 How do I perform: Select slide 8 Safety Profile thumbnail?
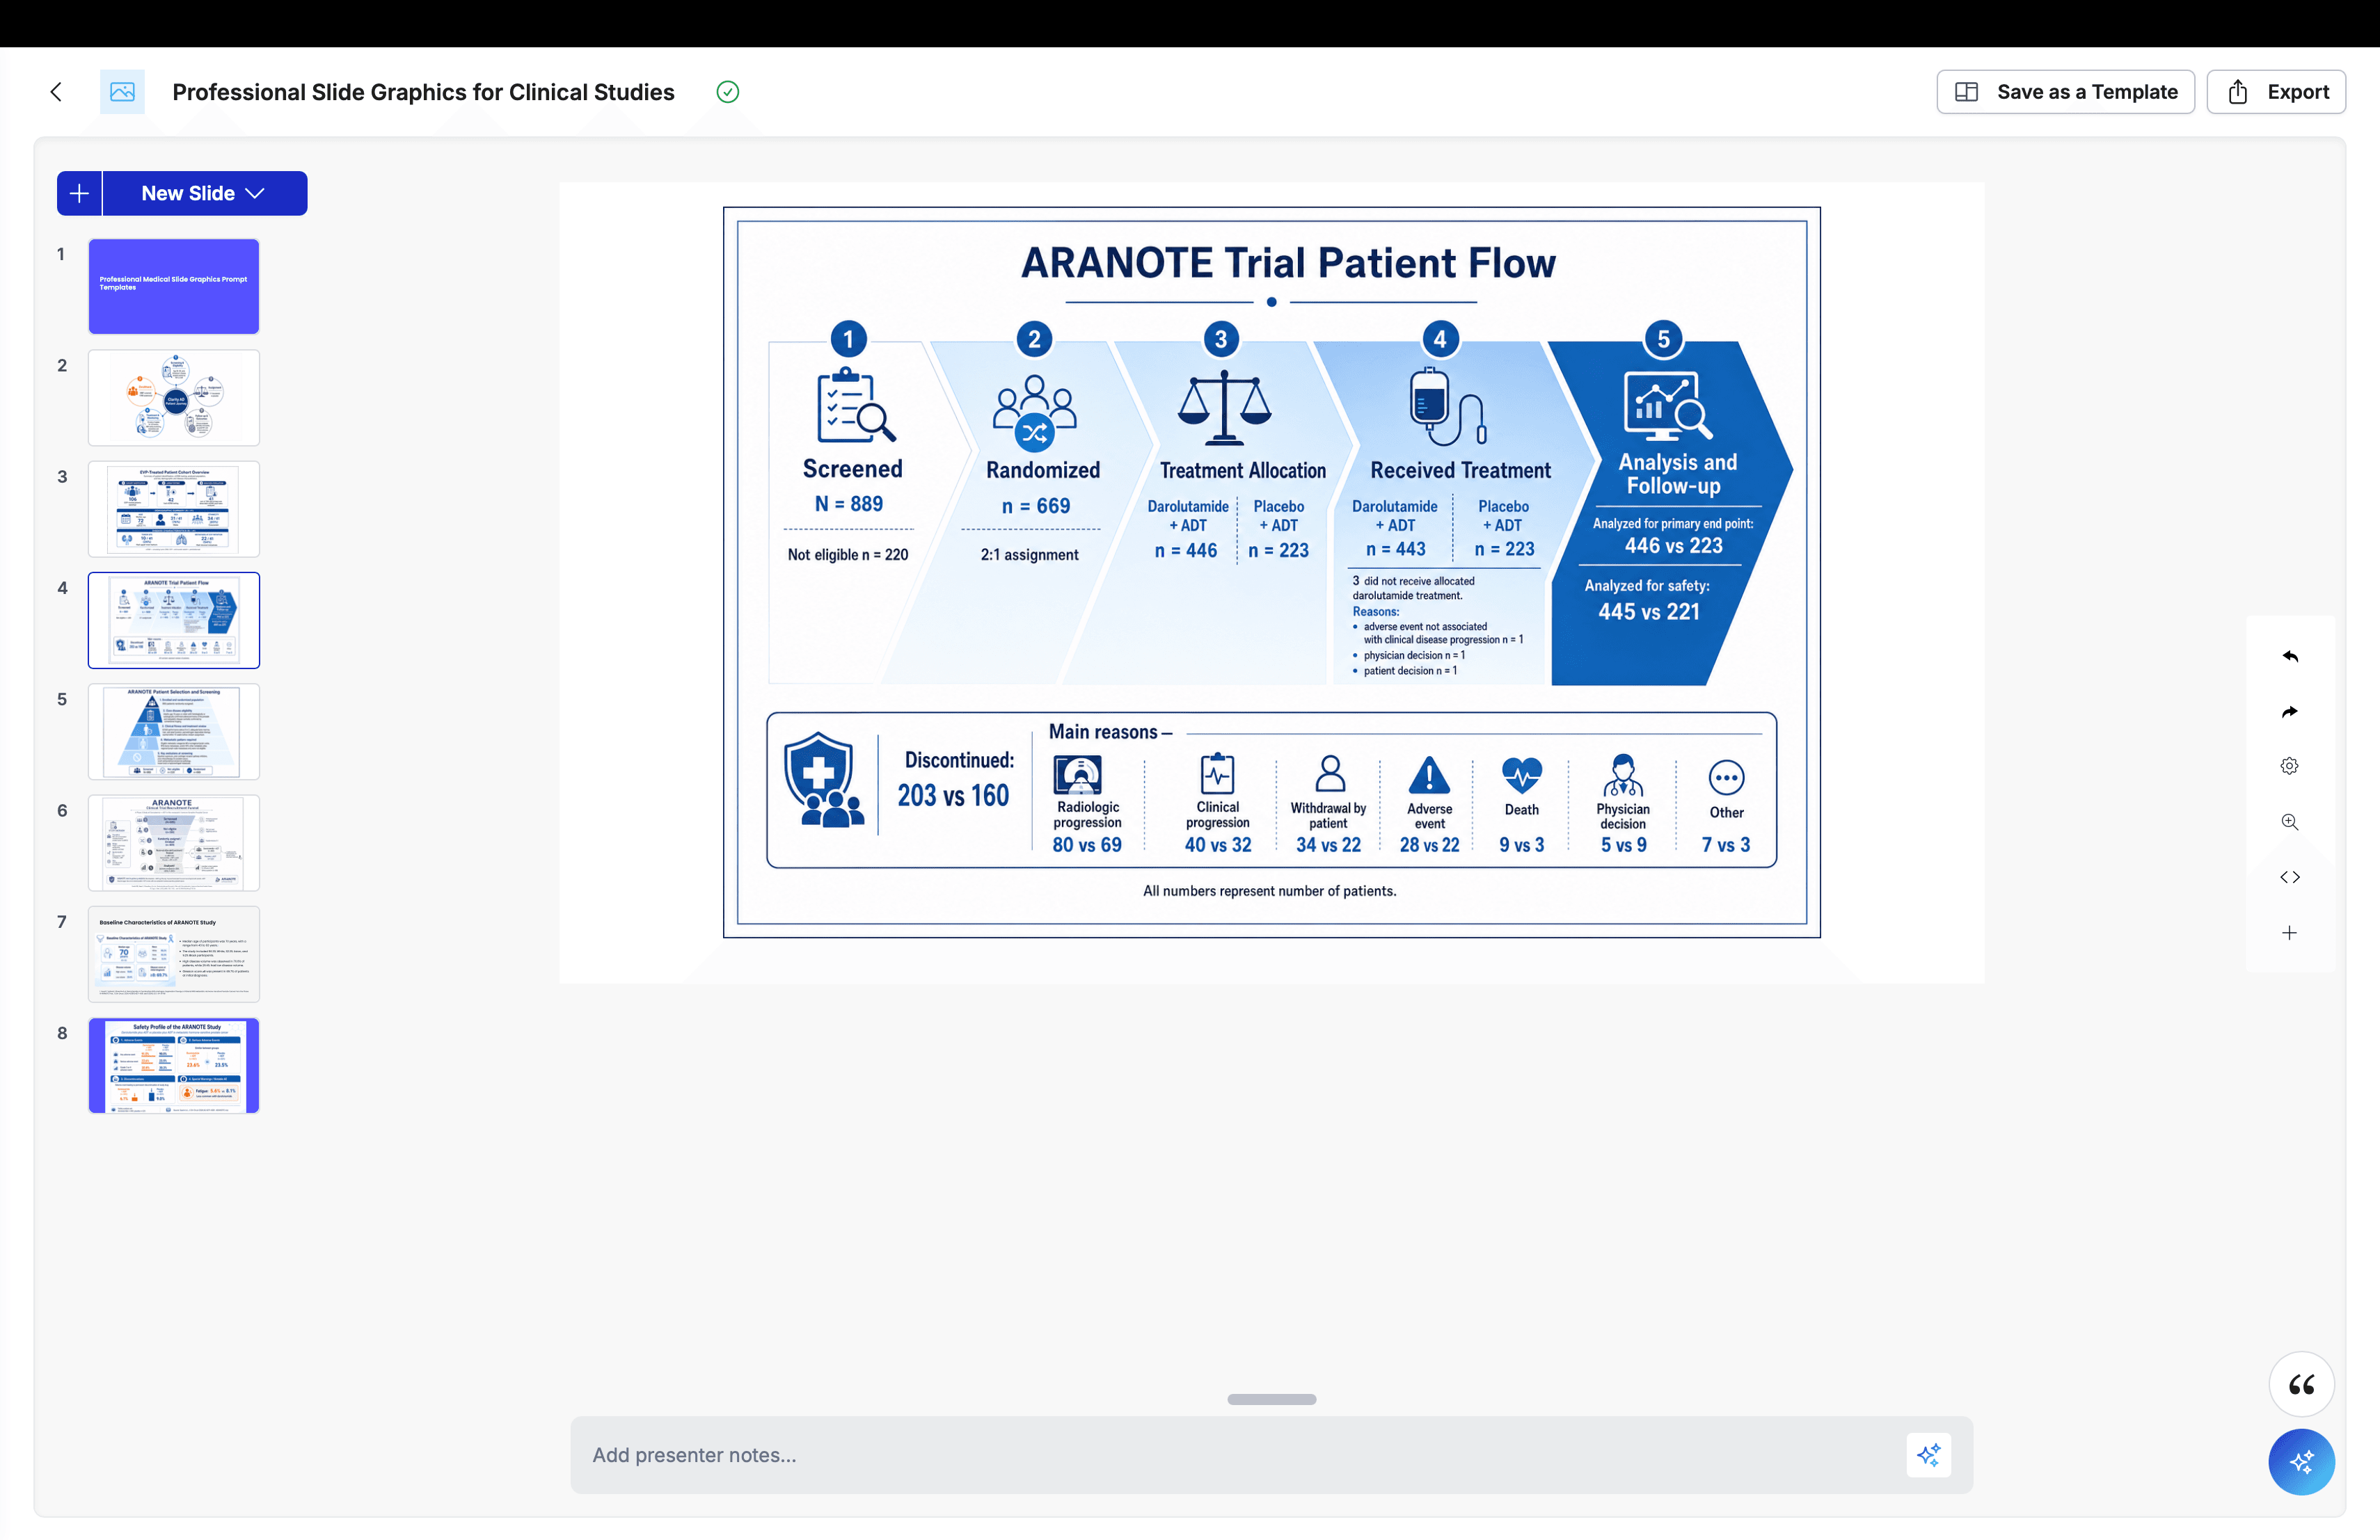174,1066
